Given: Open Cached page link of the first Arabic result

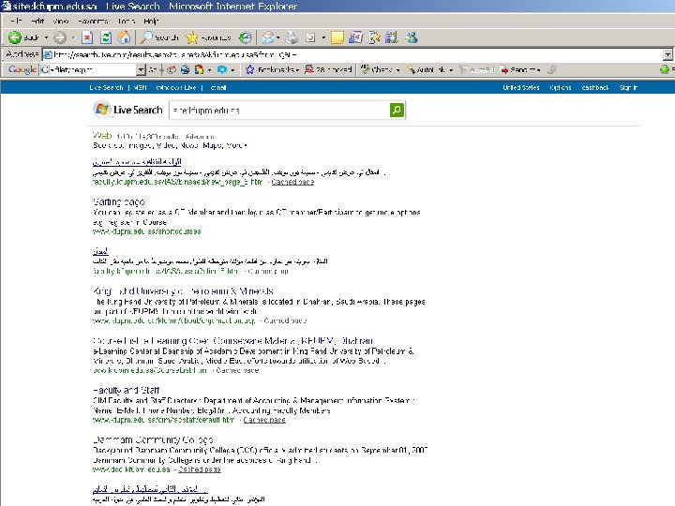Looking at the screenshot, I should (x=292, y=182).
